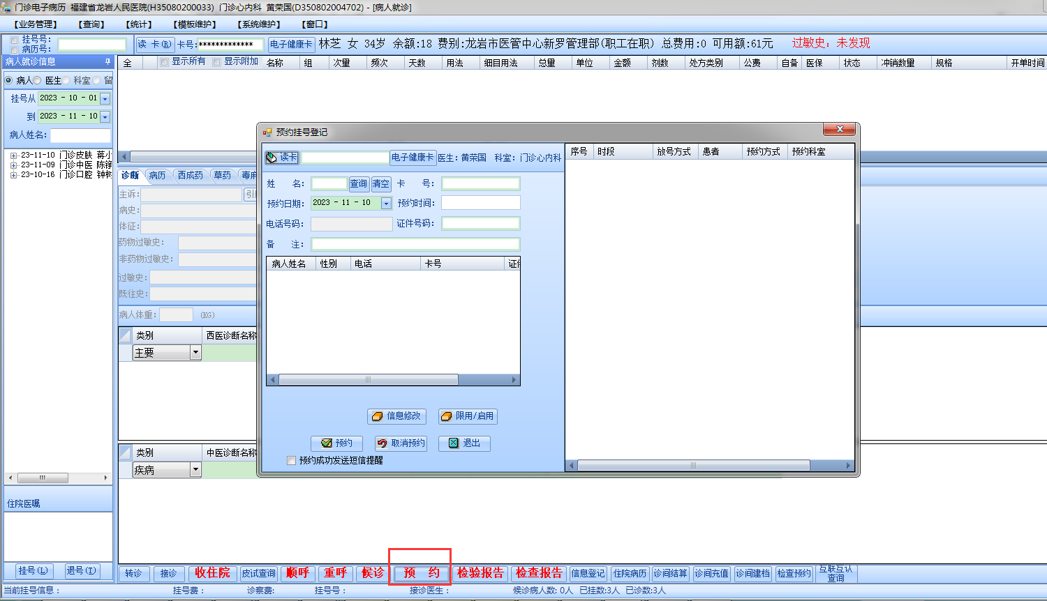Confirm with the 预约 button in the dialog

(x=336, y=443)
